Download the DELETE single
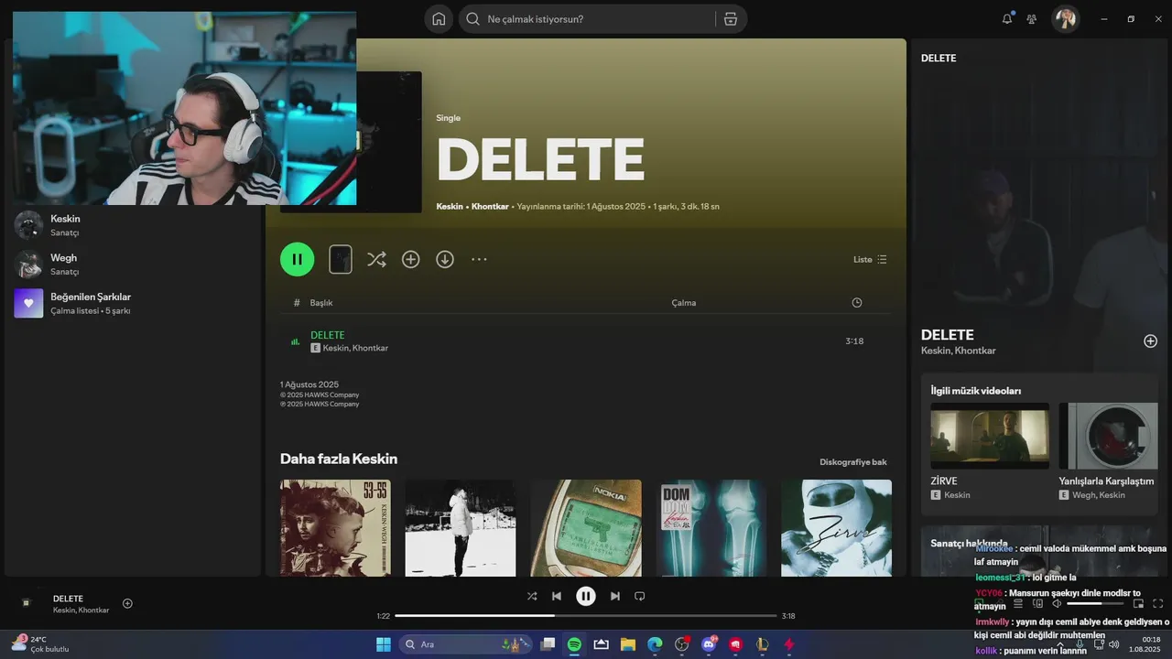Image resolution: width=1172 pixels, height=659 pixels. pos(445,259)
